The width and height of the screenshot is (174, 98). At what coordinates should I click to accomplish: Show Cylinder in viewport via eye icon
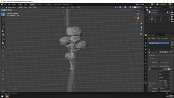169,14
